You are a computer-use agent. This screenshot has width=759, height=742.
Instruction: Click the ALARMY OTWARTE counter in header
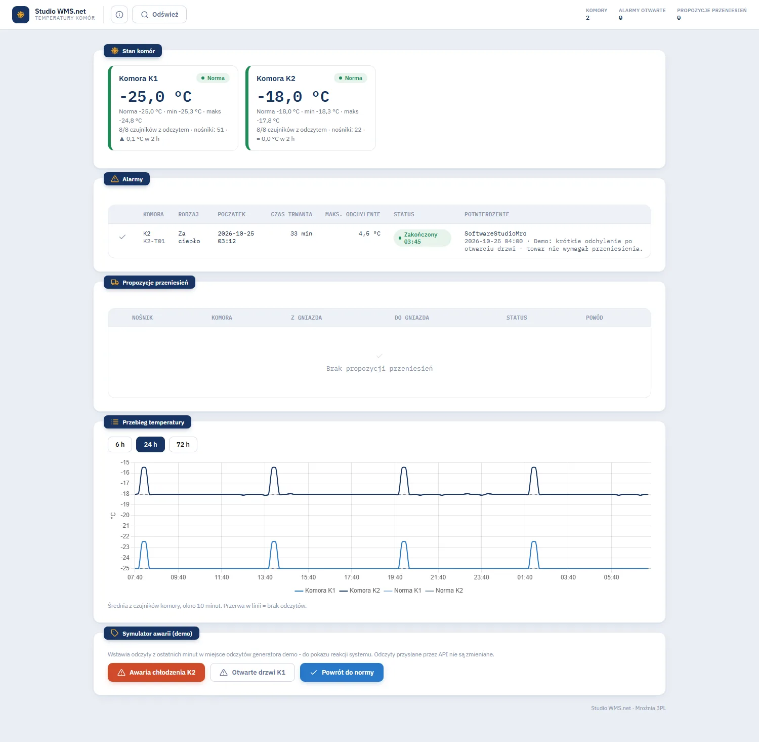point(642,14)
